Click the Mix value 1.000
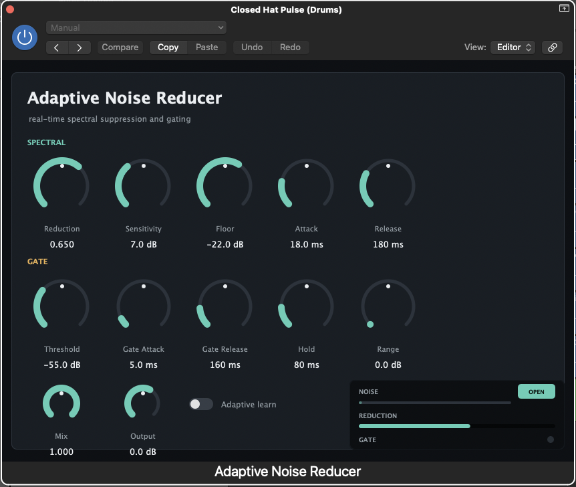The width and height of the screenshot is (576, 487). click(61, 452)
